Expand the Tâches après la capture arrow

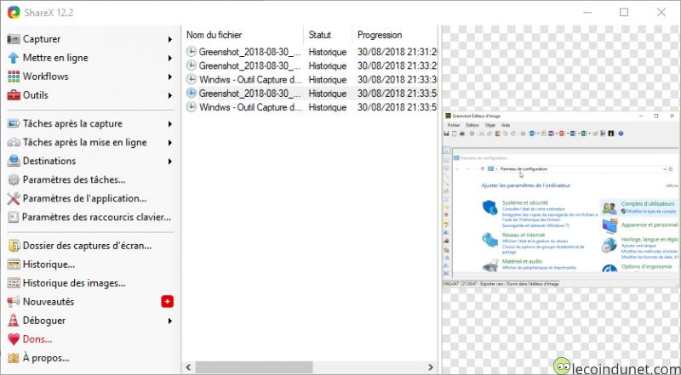tap(170, 124)
